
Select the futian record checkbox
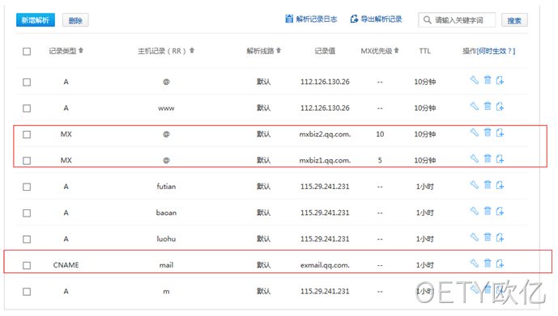(27, 187)
